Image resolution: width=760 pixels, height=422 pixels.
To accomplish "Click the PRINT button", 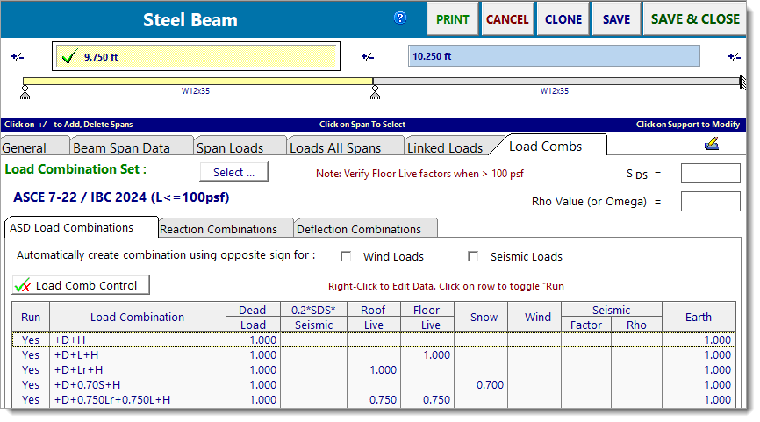I will coord(452,19).
